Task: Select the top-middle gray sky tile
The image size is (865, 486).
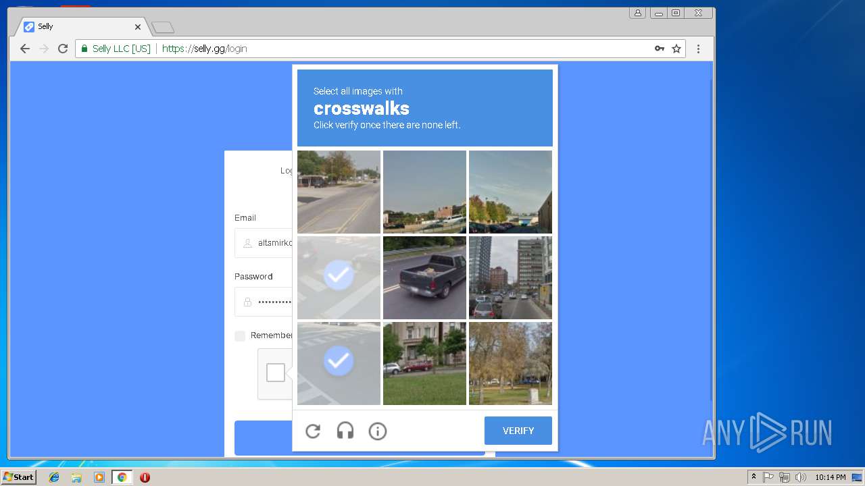Action: pos(424,192)
